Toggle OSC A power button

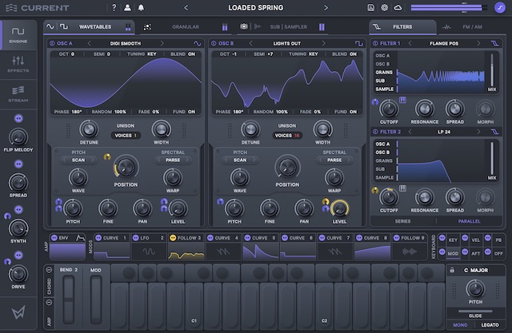(x=52, y=43)
